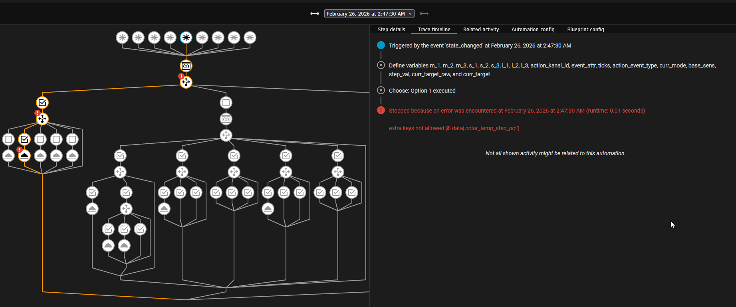Select the lowest nested choose node in the graph
Image resolution: width=736 pixels, height=307 pixels.
pos(126,209)
